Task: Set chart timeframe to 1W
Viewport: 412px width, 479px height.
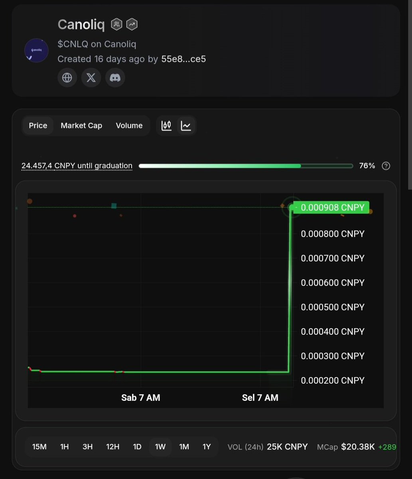Action: pyautogui.click(x=160, y=447)
